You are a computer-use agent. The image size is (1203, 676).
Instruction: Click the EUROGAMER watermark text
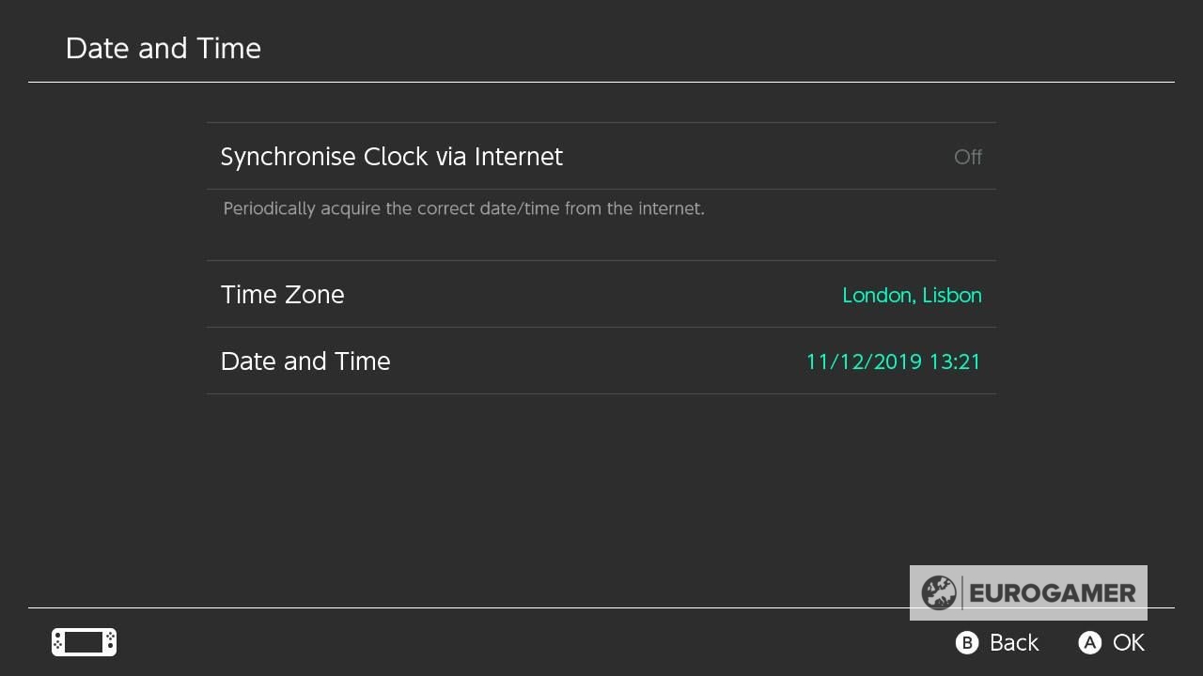(1052, 593)
